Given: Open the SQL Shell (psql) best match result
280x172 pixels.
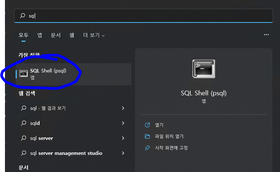Looking at the screenshot, I should pyautogui.click(x=74, y=74).
